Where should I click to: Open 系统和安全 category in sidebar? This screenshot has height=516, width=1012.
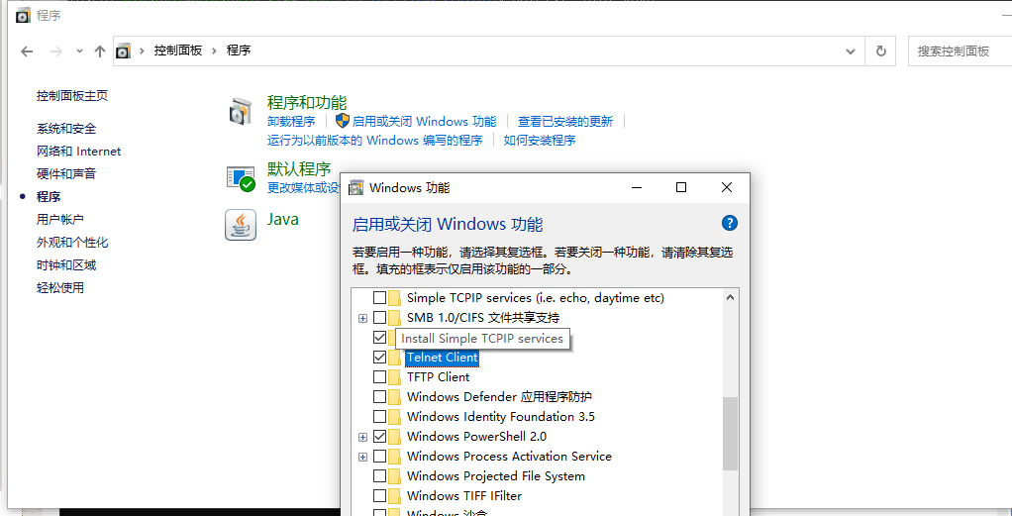[66, 129]
